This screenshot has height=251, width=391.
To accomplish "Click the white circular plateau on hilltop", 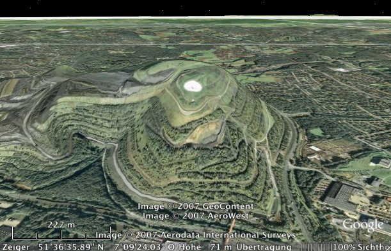I will pyautogui.click(x=193, y=86).
